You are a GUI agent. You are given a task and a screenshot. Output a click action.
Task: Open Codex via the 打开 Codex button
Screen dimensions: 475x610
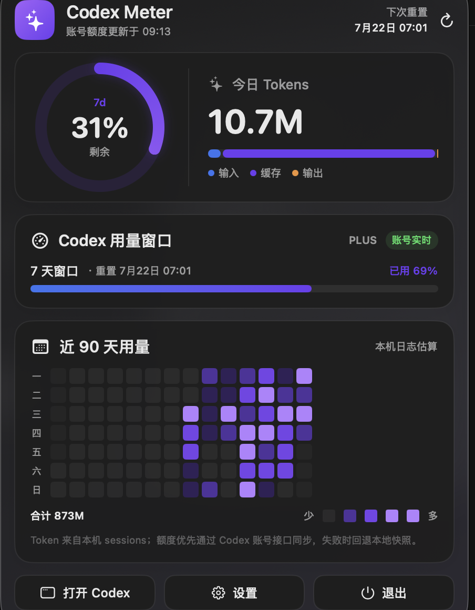85,593
